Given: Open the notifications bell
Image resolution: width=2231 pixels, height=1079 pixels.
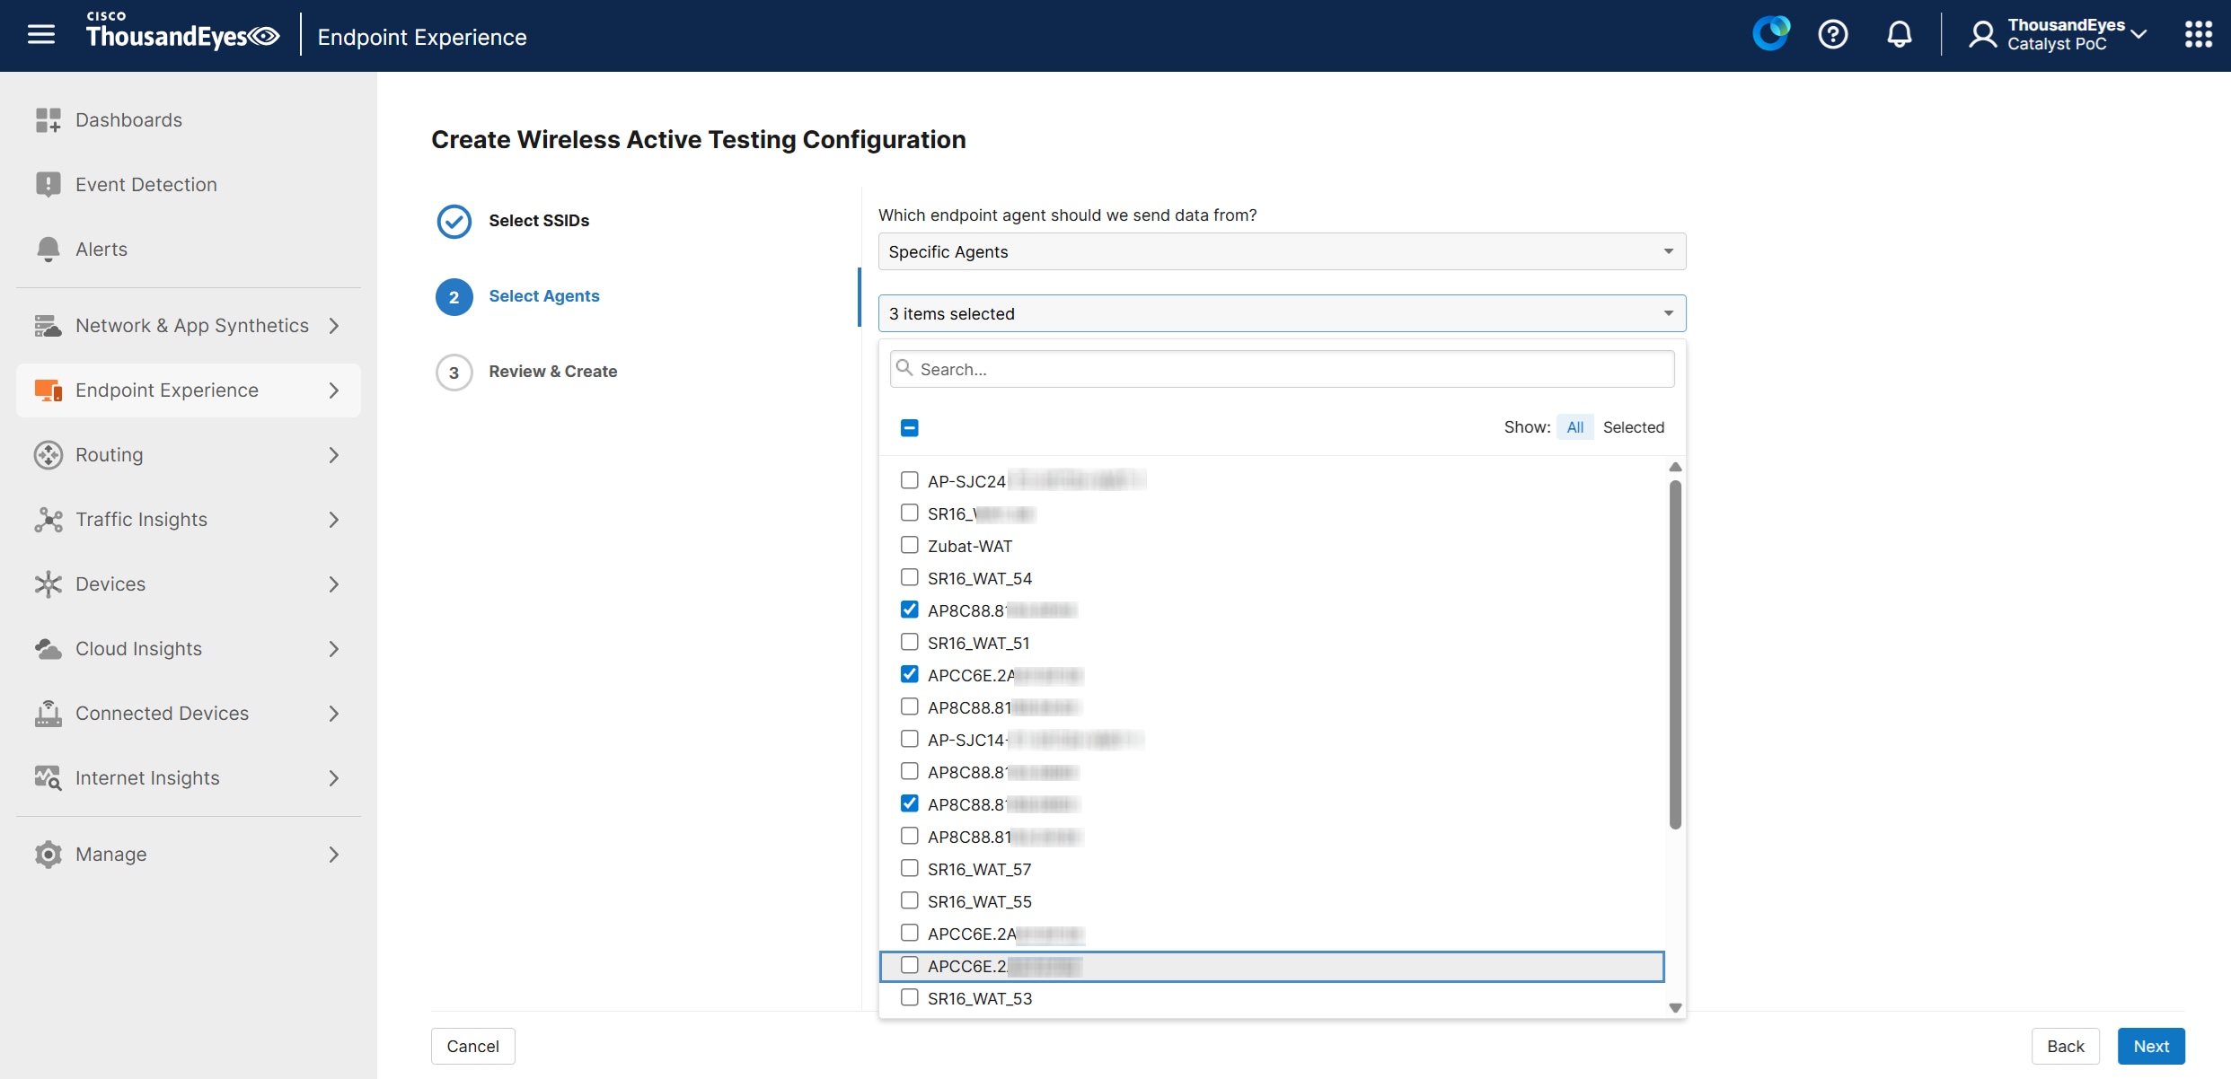Looking at the screenshot, I should coord(1900,34).
